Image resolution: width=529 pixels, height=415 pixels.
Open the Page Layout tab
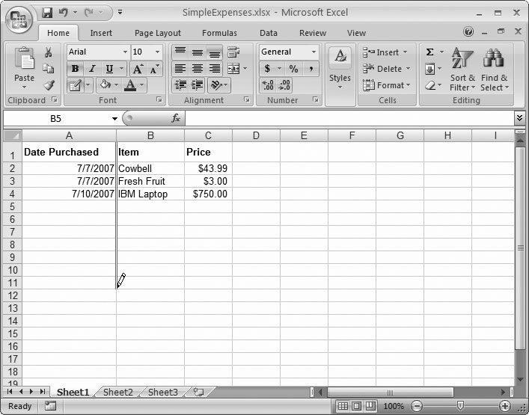click(x=158, y=33)
